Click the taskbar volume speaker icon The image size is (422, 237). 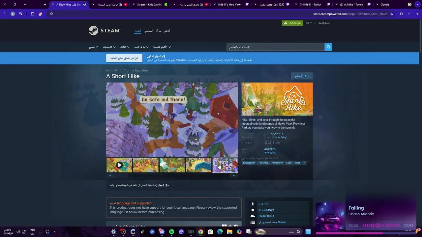coord(18,232)
